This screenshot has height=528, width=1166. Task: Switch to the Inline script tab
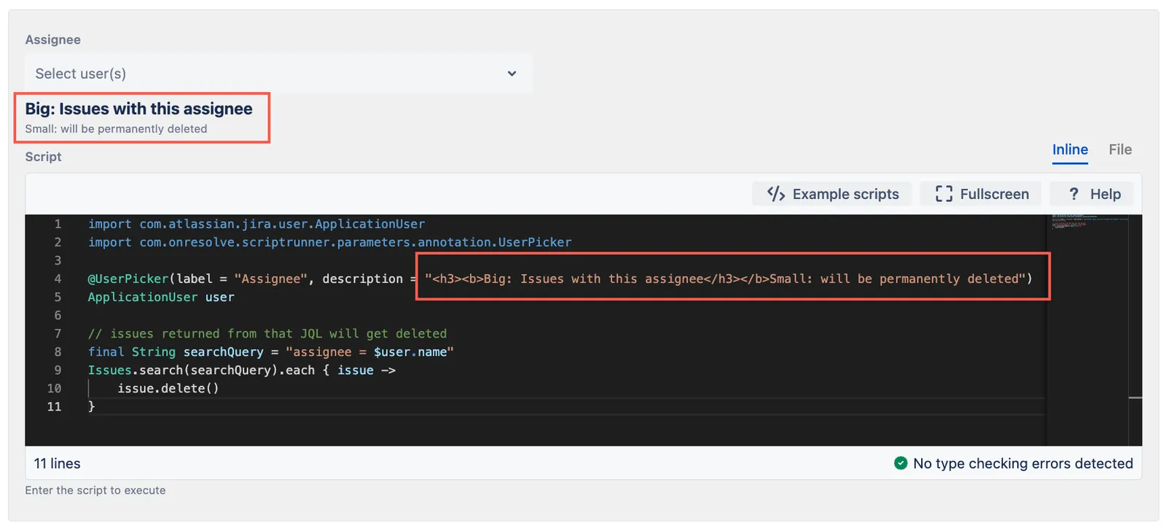[1070, 150]
